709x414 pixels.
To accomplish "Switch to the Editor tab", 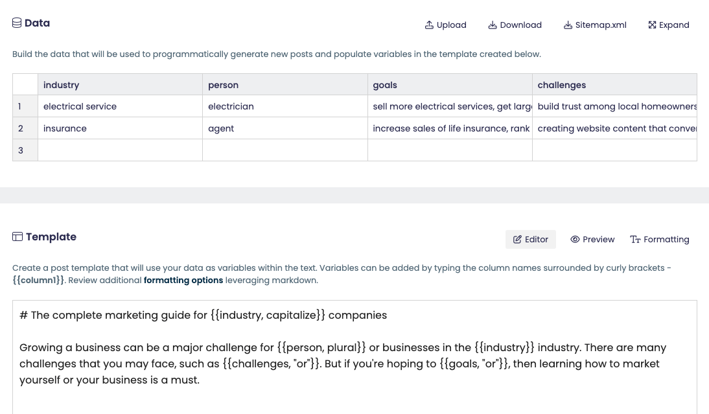I will pos(530,239).
